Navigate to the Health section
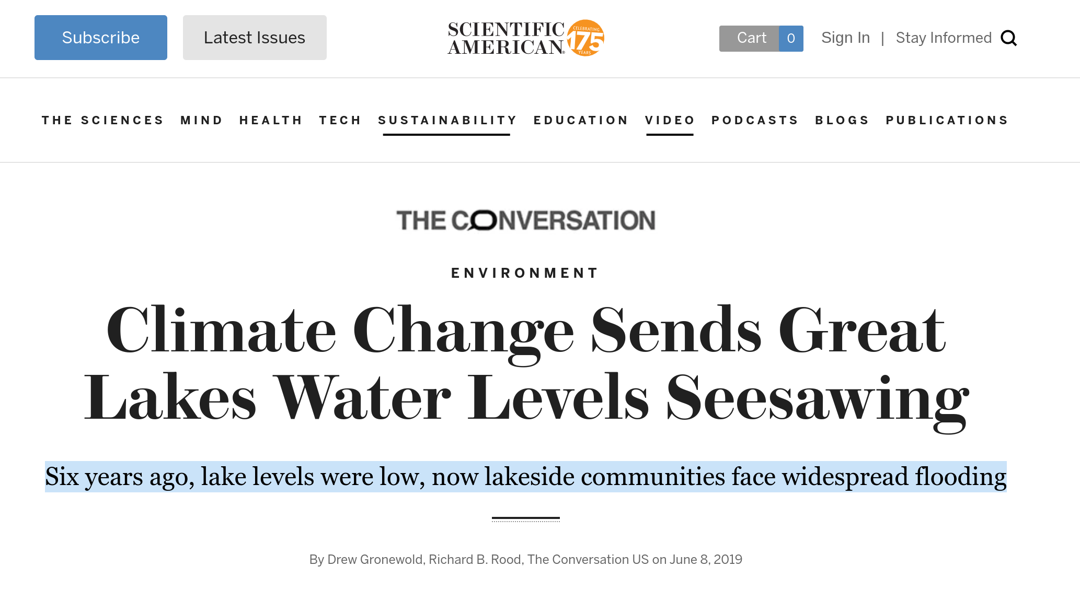The width and height of the screenshot is (1080, 614). coord(271,121)
